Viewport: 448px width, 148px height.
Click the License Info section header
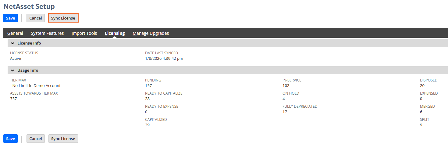pyautogui.click(x=29, y=43)
